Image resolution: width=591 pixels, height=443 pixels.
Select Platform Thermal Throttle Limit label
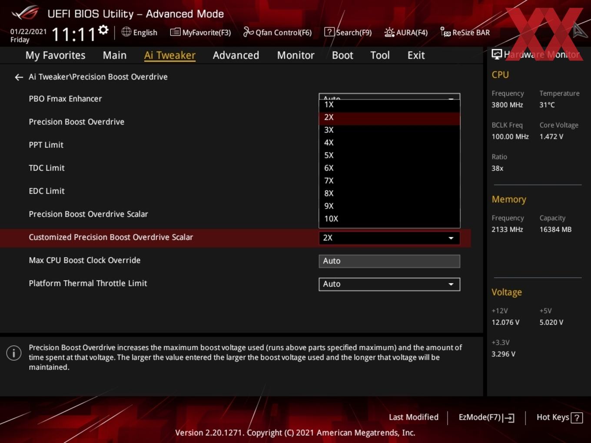pyautogui.click(x=88, y=283)
